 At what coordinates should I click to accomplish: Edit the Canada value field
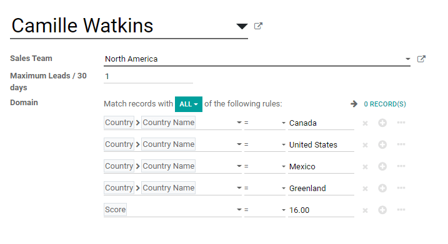tap(321, 123)
